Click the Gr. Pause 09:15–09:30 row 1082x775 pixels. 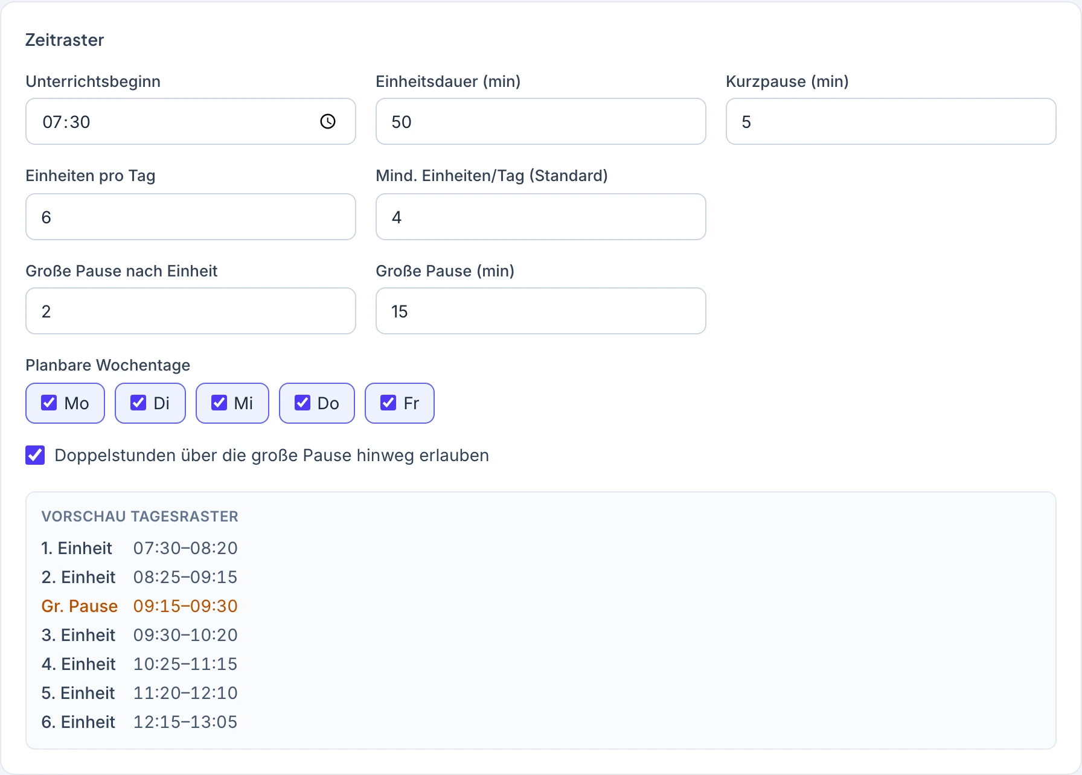pyautogui.click(x=139, y=606)
